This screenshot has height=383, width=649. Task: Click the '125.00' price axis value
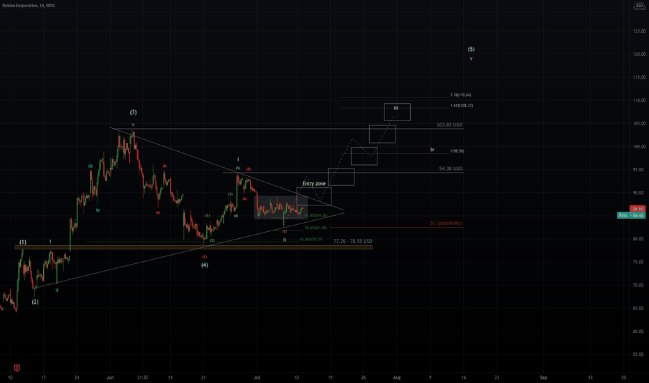(639, 31)
